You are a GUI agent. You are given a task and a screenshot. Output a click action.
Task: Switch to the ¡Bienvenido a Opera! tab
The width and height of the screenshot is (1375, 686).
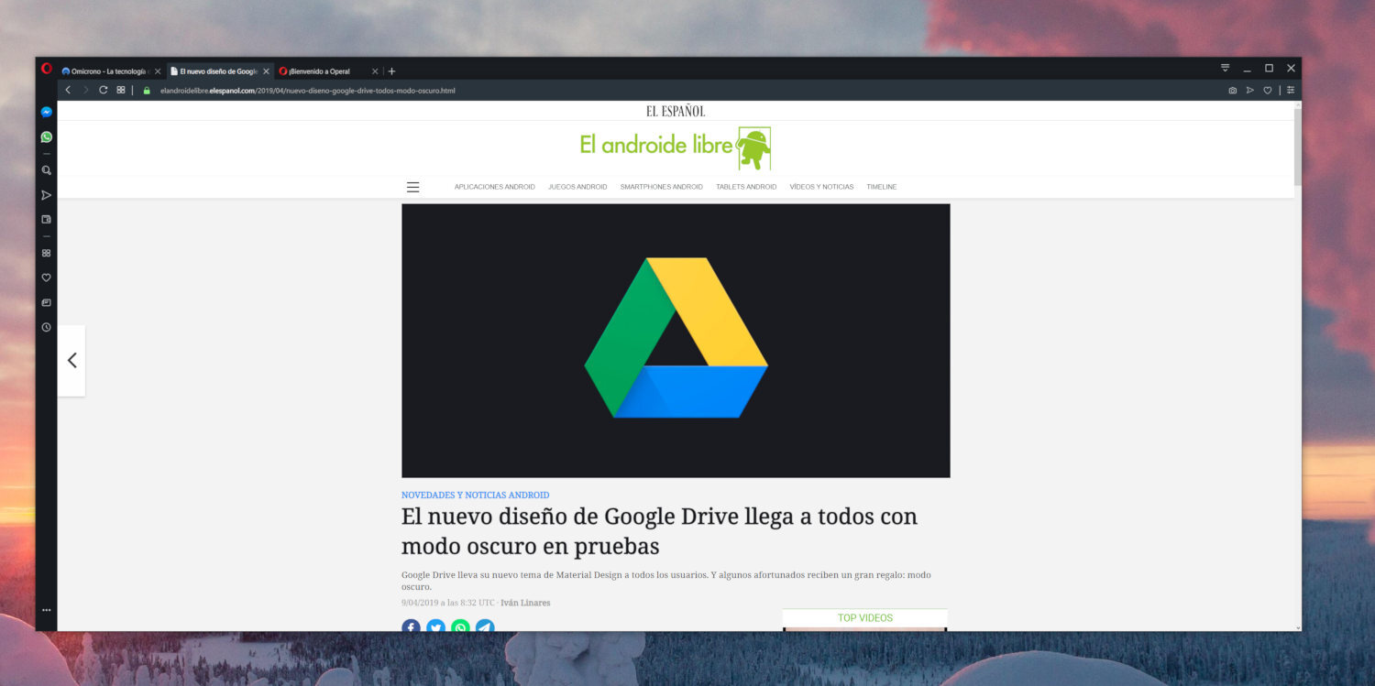[320, 71]
